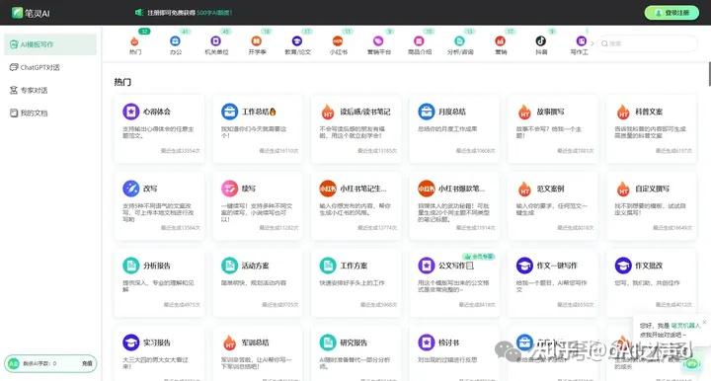Open the 军训总结 flame icon

click(x=229, y=343)
